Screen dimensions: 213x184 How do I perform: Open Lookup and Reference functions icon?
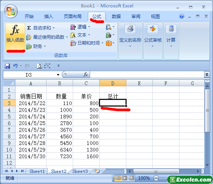pyautogui.click(x=109, y=27)
